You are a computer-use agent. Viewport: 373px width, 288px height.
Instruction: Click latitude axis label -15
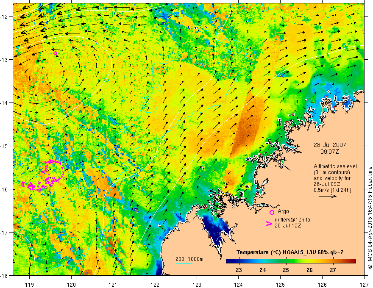[x=5, y=146]
